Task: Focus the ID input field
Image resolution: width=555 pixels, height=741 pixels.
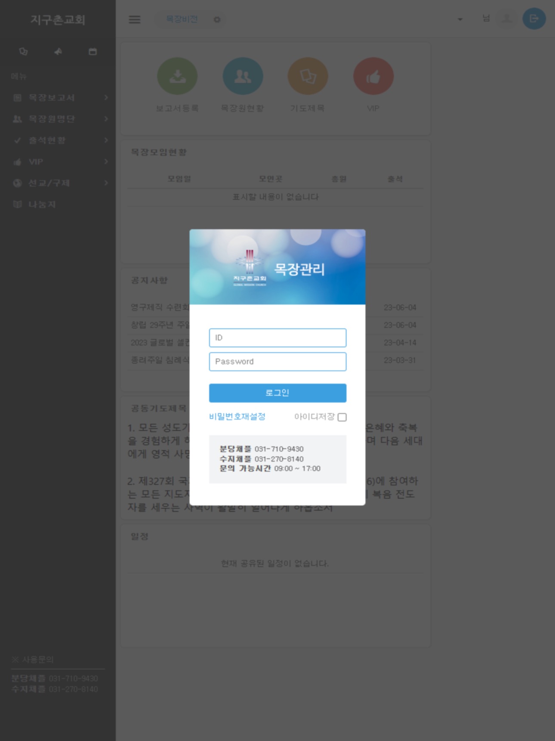Action: click(277, 338)
